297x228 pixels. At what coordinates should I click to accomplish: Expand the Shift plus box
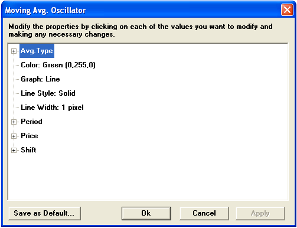point(14,151)
